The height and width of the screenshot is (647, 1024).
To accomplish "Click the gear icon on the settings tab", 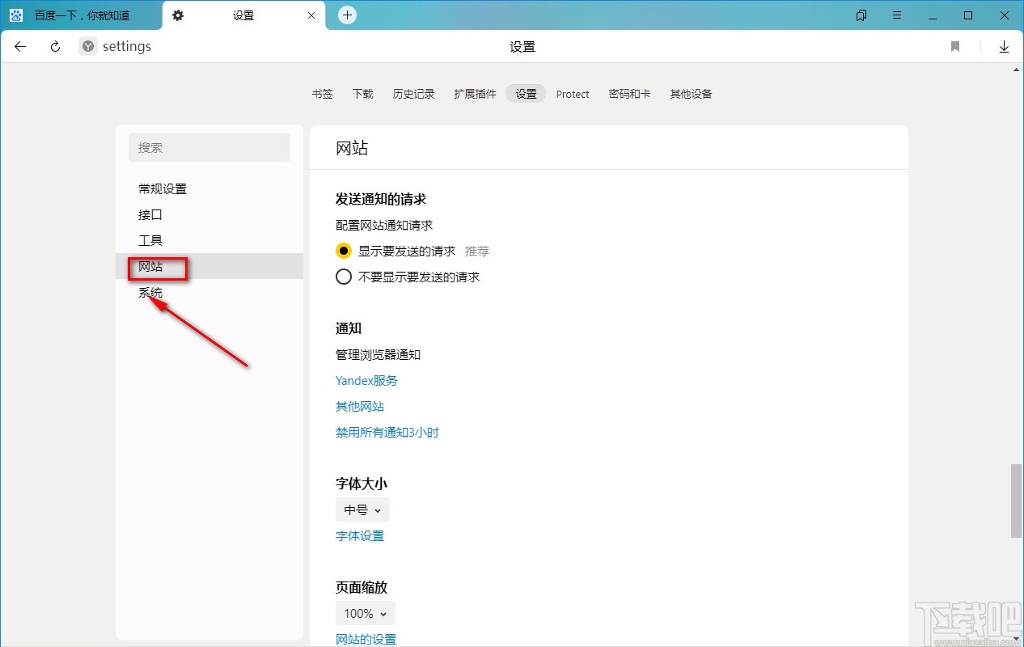I will [x=178, y=15].
